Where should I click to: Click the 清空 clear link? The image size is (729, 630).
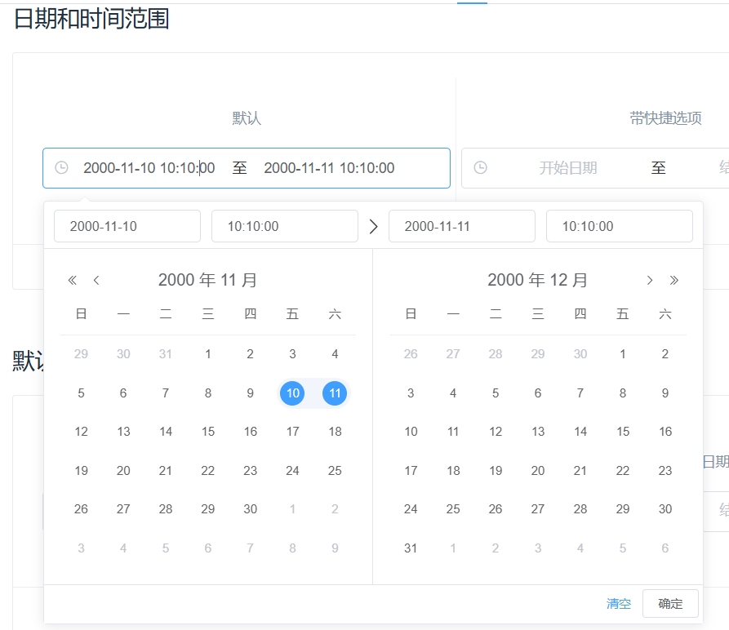(x=619, y=604)
